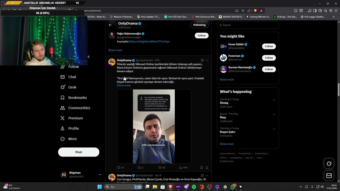
Task: Open Spotify from the taskbar
Action: [x=194, y=187]
